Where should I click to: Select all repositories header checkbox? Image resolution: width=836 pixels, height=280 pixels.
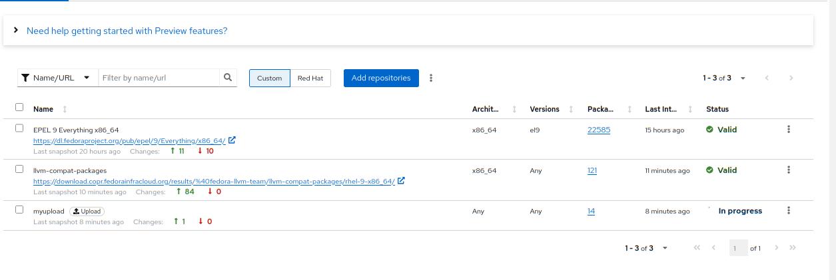tap(19, 107)
